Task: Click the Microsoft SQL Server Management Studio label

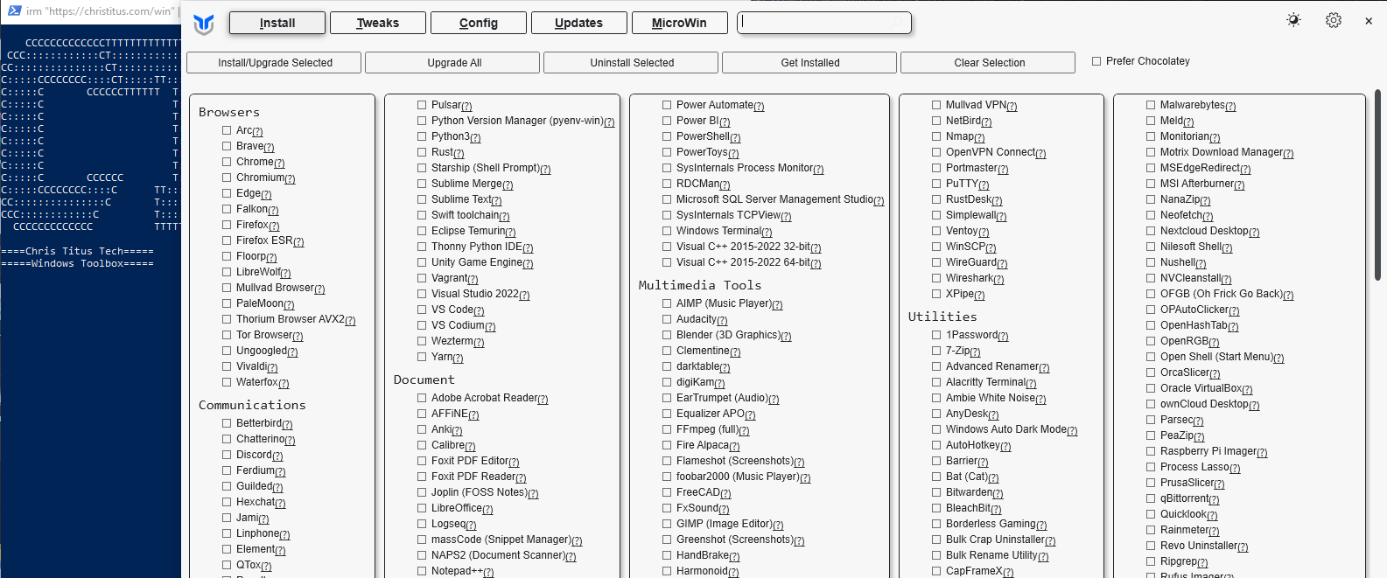Action: [x=774, y=199]
